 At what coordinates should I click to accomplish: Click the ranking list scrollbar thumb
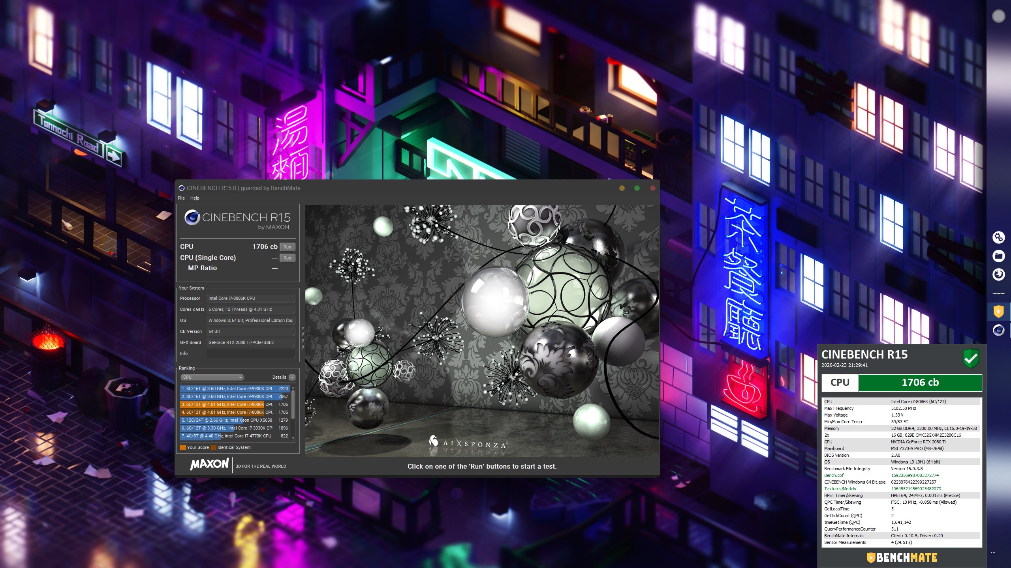tap(293, 404)
